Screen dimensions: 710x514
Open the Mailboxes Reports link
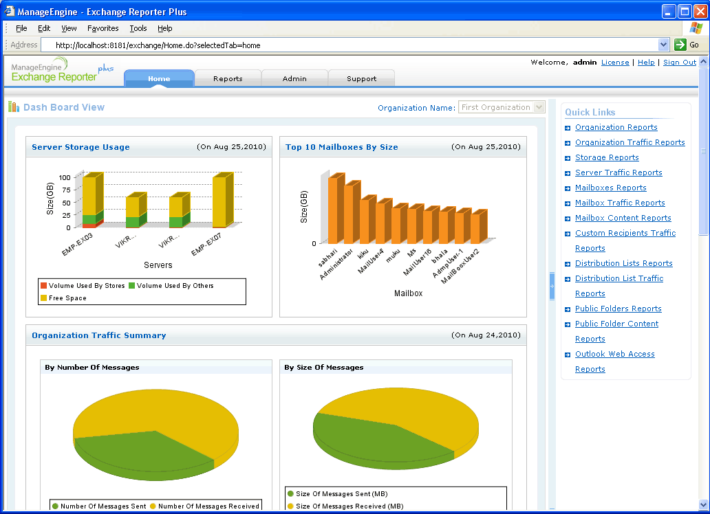pos(610,188)
